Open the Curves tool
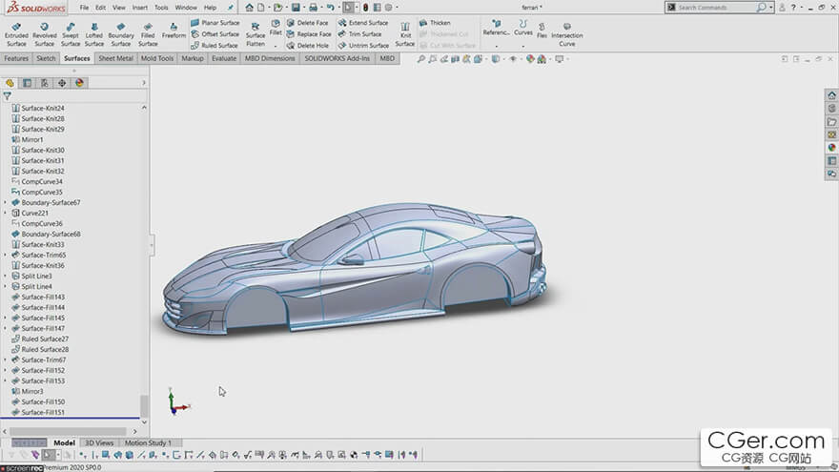The image size is (839, 472). [x=522, y=28]
